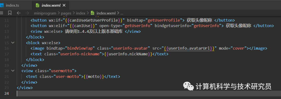Open index.wxml breadcrumb file entry
This screenshot has width=281, height=99.
tap(106, 13)
